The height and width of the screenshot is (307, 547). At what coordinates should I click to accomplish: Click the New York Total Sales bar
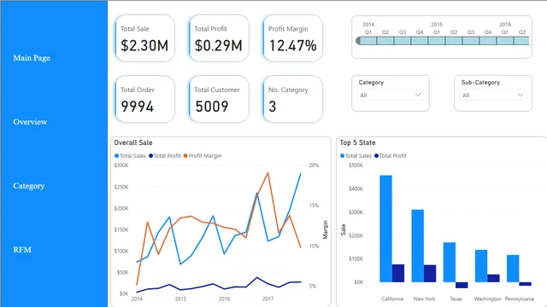418,246
